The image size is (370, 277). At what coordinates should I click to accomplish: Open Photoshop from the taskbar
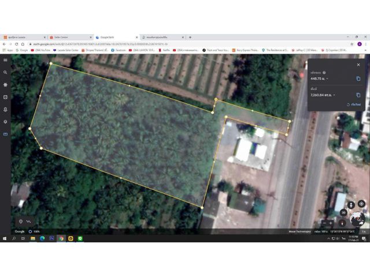tap(51, 238)
